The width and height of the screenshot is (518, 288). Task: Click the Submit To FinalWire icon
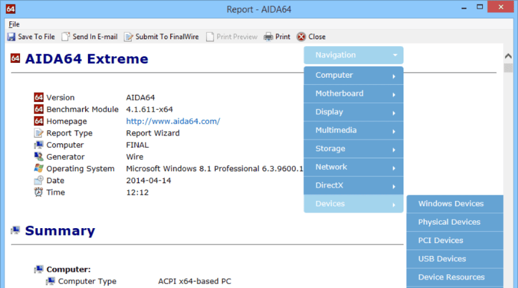click(x=128, y=37)
